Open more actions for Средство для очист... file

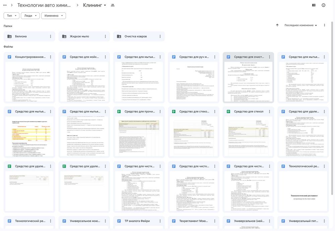[x=269, y=57]
